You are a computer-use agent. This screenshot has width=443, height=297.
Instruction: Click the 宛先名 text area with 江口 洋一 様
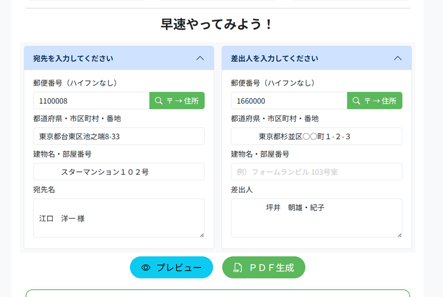[119, 218]
